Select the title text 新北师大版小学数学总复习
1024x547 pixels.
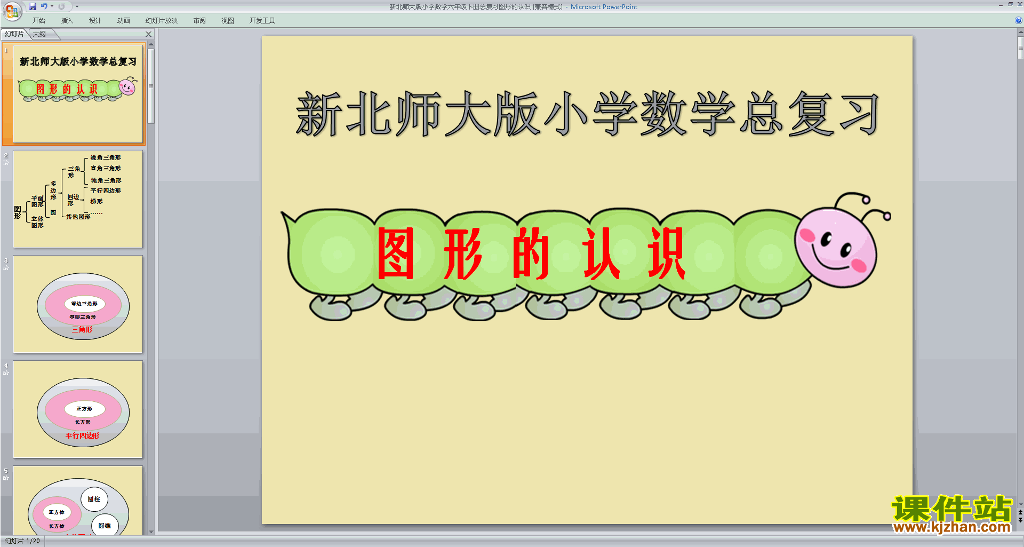pos(587,114)
